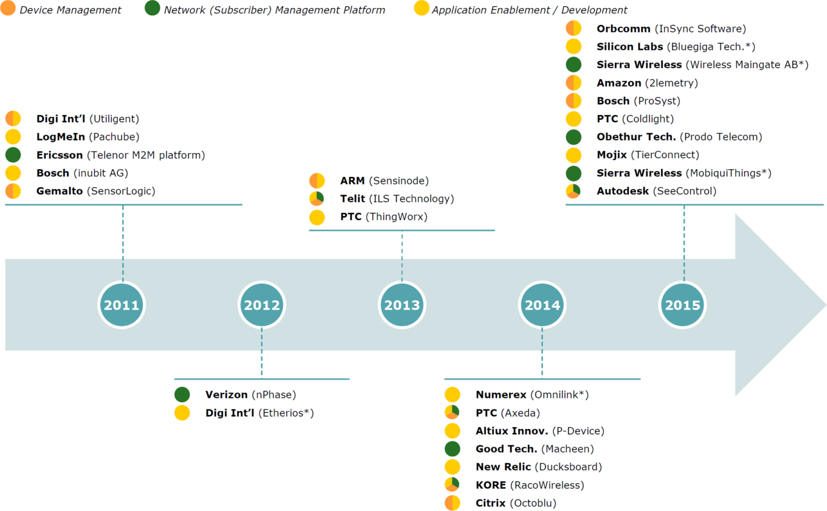The image size is (827, 511).
Task: Click the 2011 timeline marker
Action: coord(122,305)
